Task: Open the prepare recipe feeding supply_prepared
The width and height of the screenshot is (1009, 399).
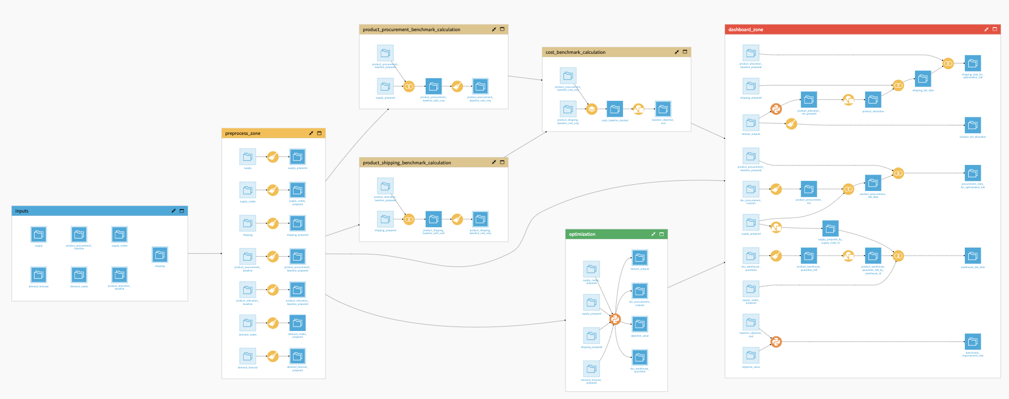Action: [x=273, y=156]
